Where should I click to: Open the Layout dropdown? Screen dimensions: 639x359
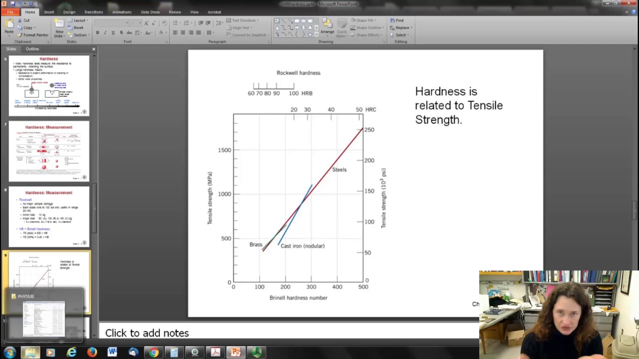(x=78, y=20)
